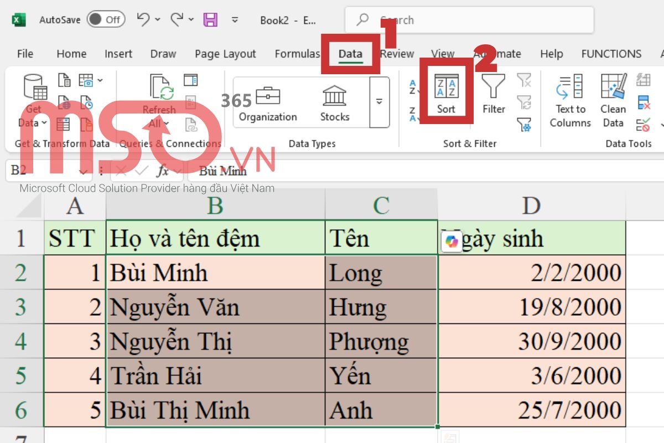Click into the Search box
The height and width of the screenshot is (443, 664).
point(469,20)
